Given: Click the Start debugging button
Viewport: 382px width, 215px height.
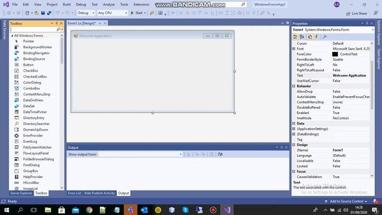Looking at the screenshot, I should (x=137, y=13).
